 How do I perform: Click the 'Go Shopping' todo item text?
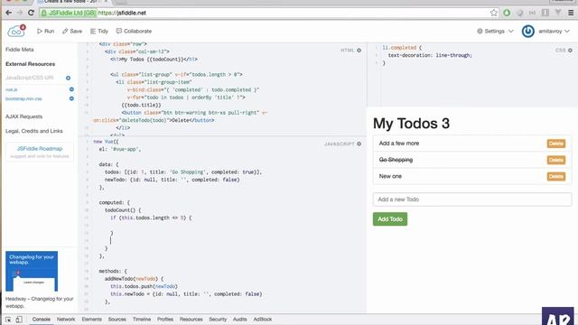click(396, 160)
